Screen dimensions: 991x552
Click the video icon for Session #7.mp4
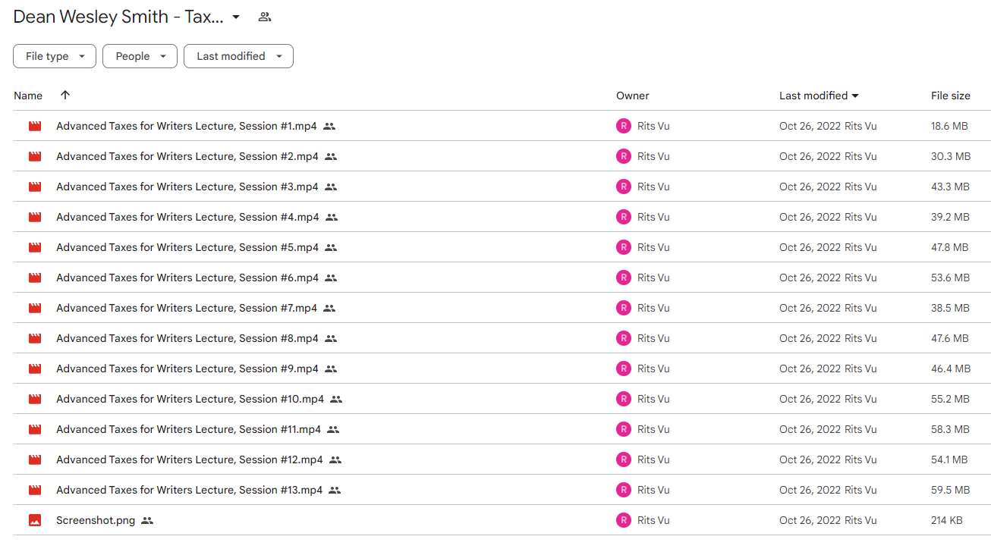[x=35, y=308]
